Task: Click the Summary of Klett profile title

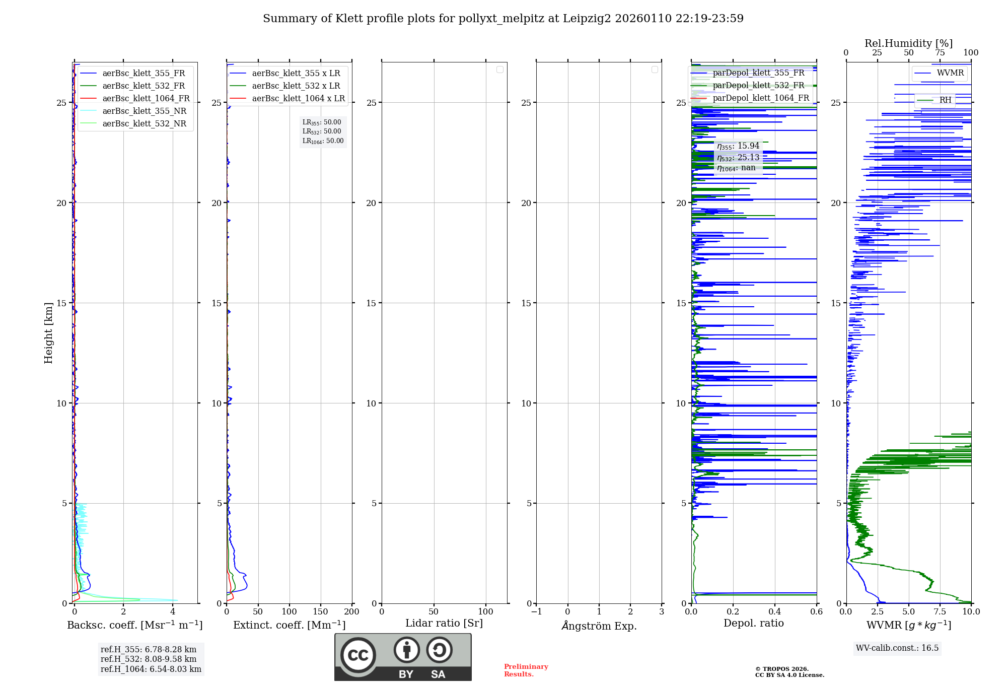Action: 503,19
